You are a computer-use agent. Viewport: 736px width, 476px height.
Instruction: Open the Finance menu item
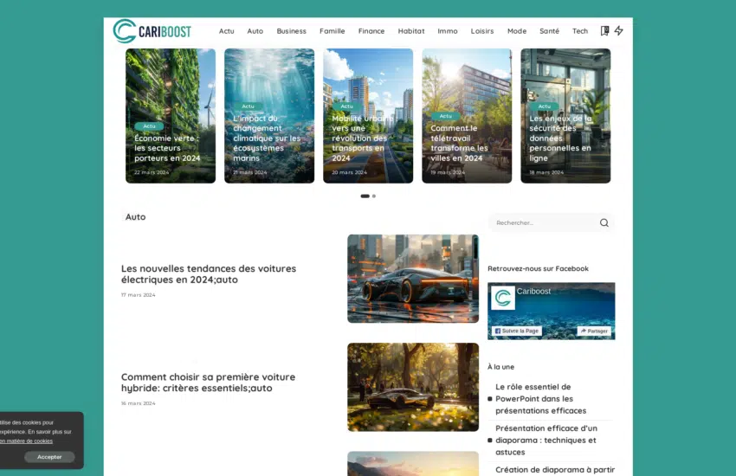[x=371, y=31]
